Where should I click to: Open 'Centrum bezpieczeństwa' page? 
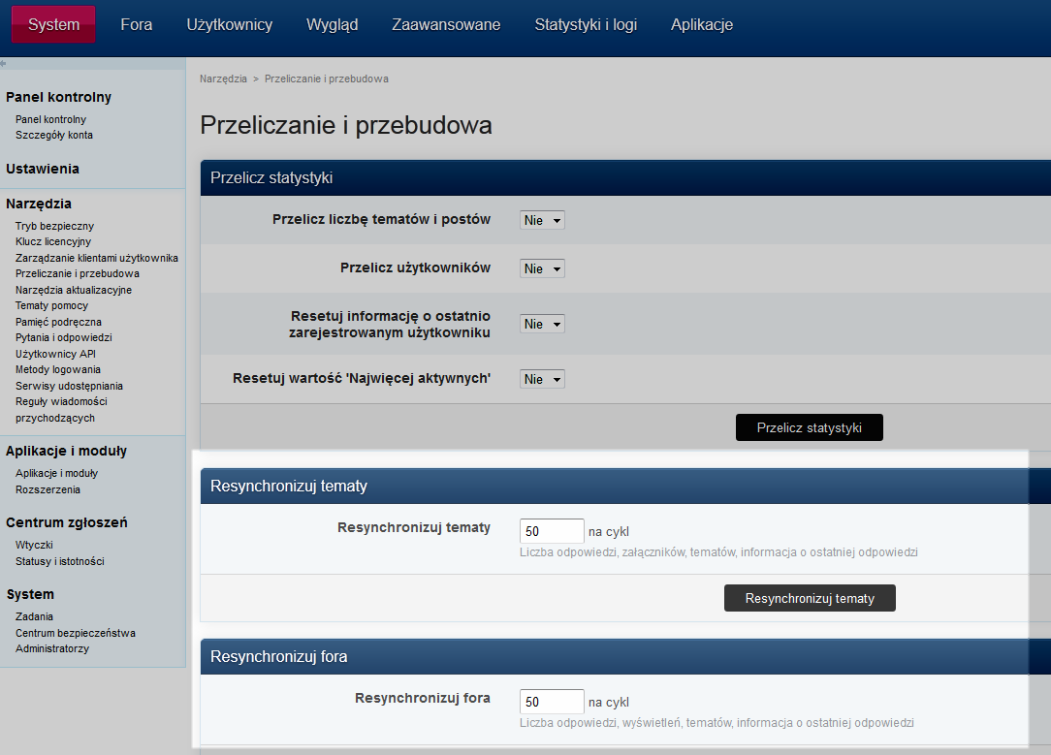[x=75, y=633]
